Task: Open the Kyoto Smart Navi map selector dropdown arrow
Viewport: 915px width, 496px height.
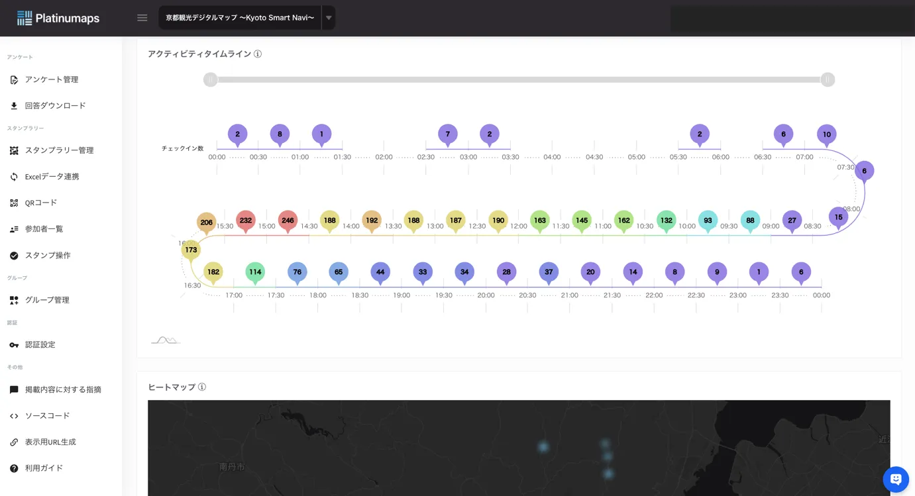Action: (x=329, y=18)
